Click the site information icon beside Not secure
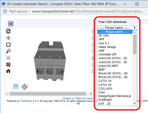This screenshot has height=113, width=148. (x=5, y=11)
